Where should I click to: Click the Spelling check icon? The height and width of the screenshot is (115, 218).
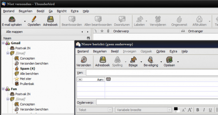117,60
